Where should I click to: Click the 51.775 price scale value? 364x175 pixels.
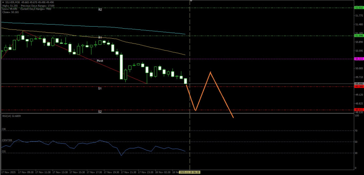(x=359, y=15)
